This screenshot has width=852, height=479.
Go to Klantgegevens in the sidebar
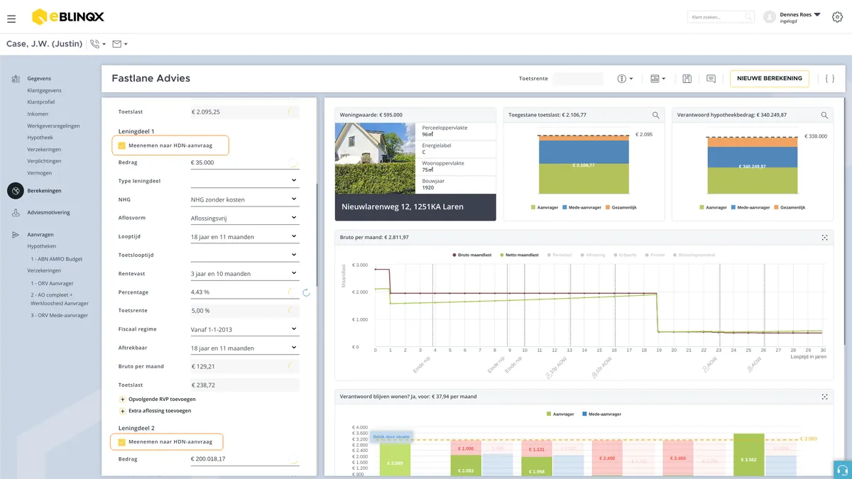[x=44, y=91]
